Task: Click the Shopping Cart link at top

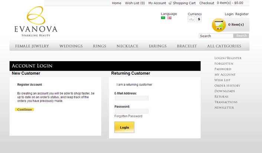Action: [x=184, y=3]
